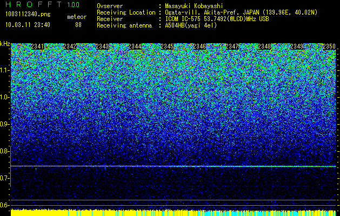
Task: Click the 2346 time marker
Action: [199, 46]
